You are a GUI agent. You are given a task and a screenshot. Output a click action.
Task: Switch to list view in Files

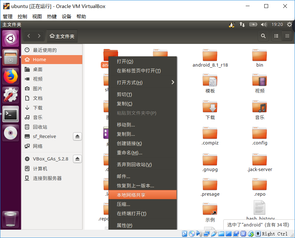(x=276, y=36)
